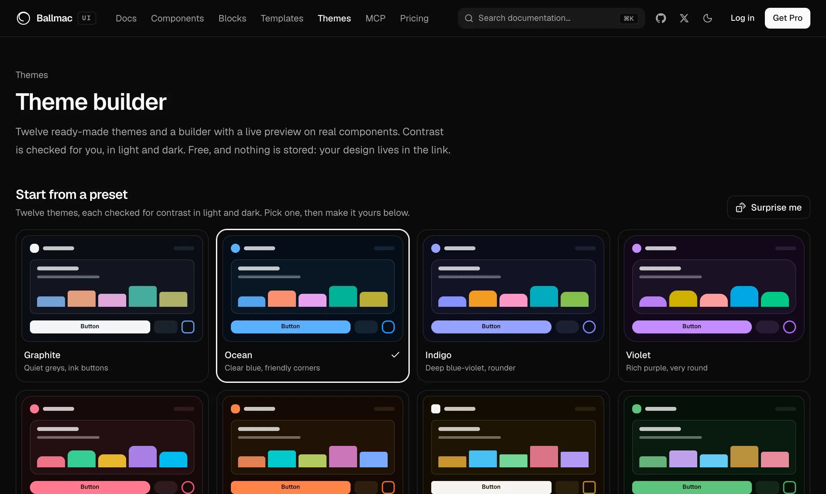Click the 'Quiet greys, ink buttons' description
The image size is (826, 494).
66,368
